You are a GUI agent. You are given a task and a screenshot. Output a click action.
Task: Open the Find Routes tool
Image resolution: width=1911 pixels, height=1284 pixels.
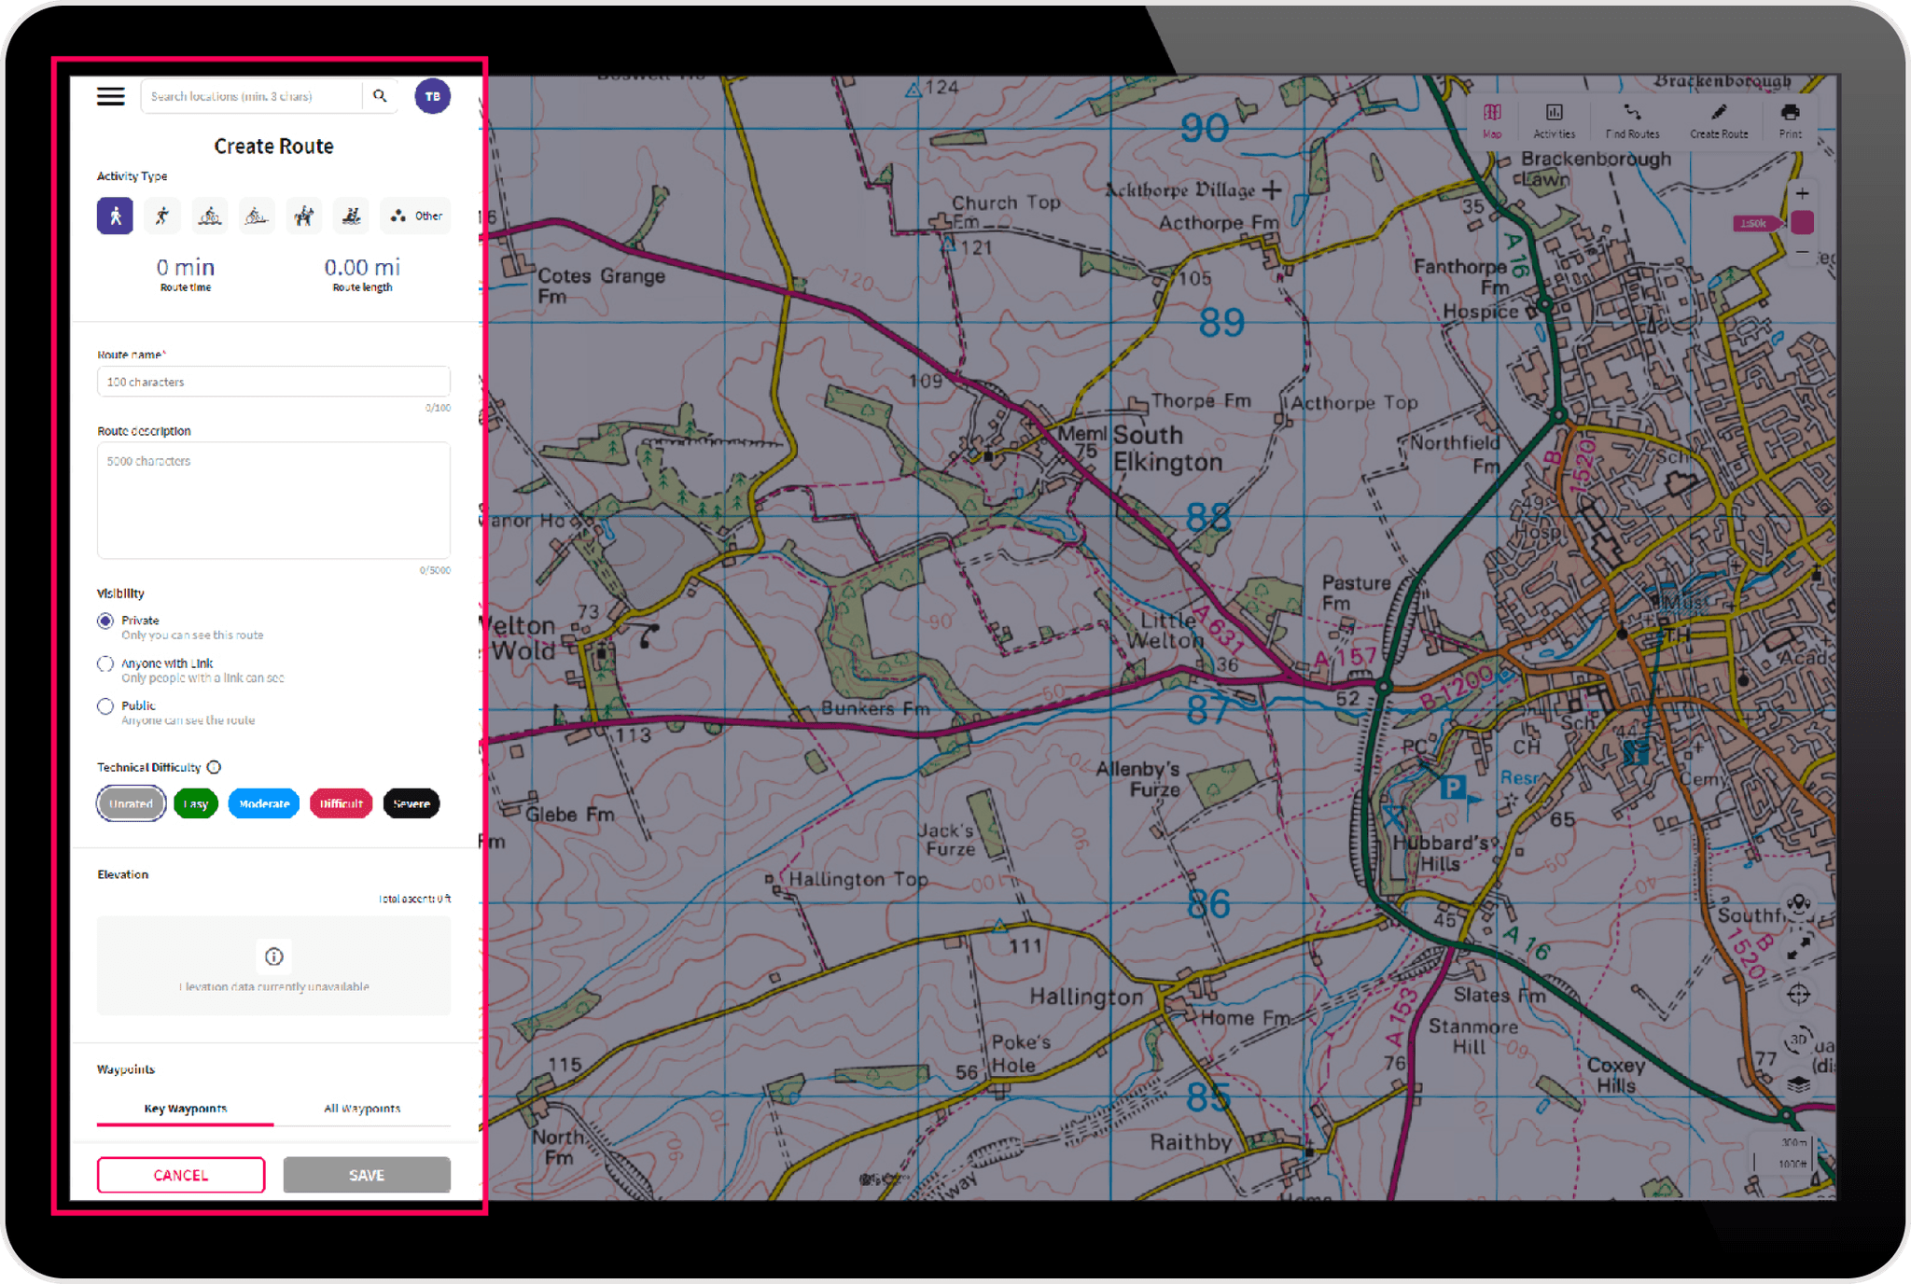tap(1632, 121)
